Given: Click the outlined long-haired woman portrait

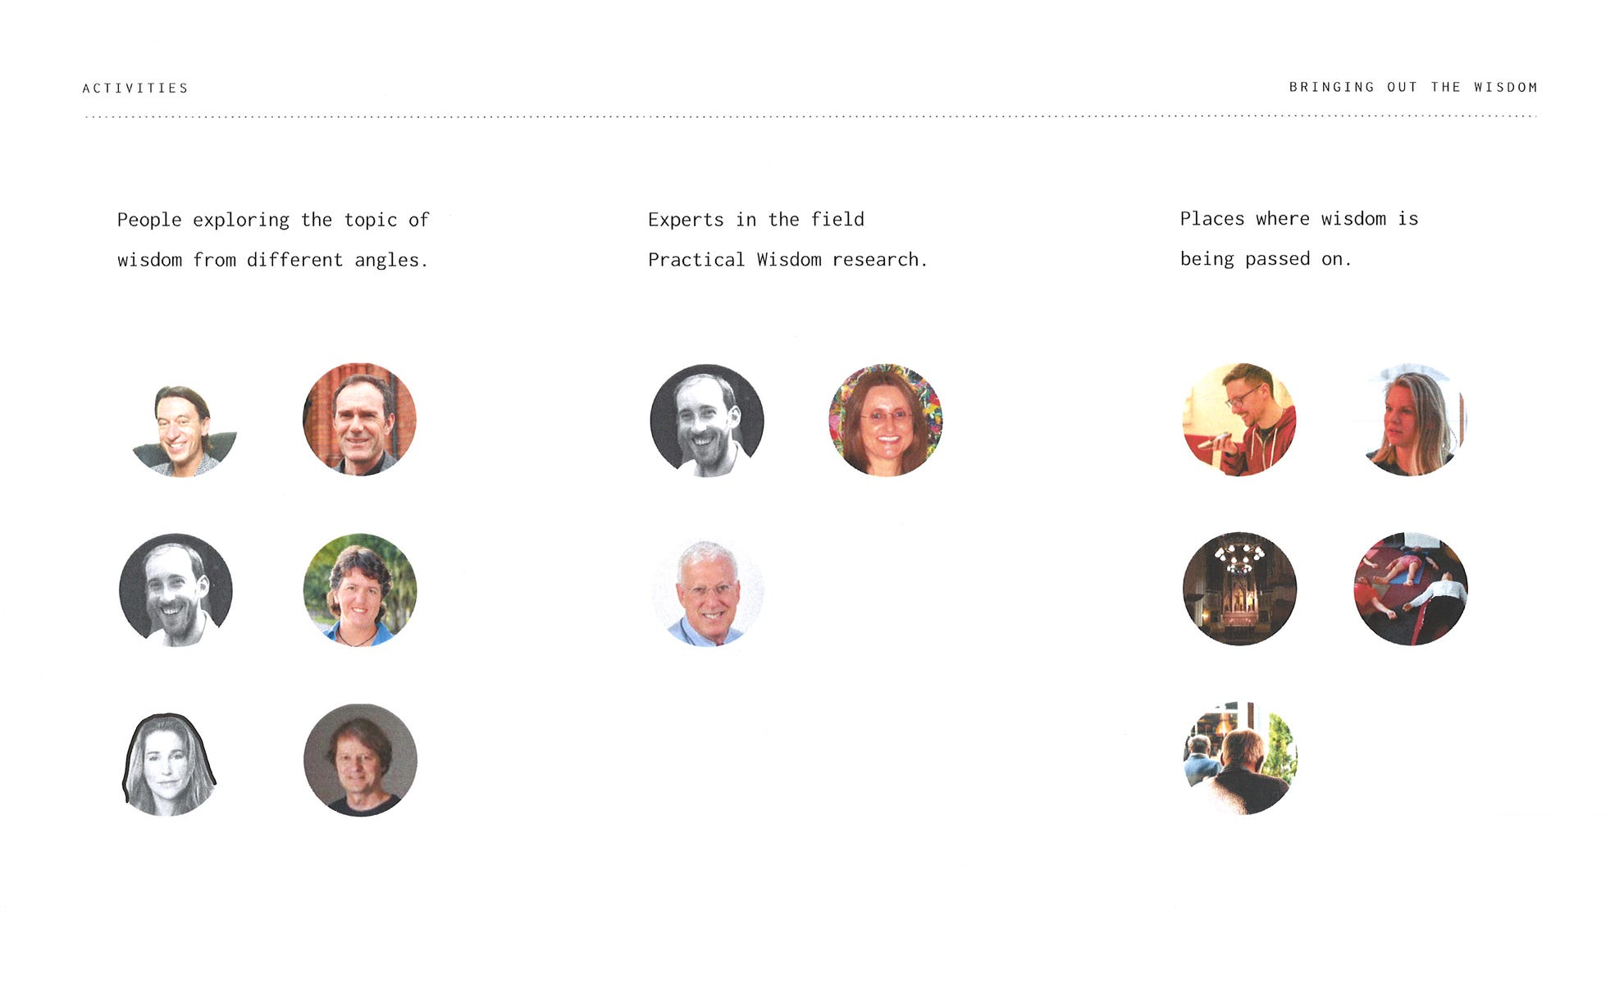Looking at the screenshot, I should tap(168, 764).
